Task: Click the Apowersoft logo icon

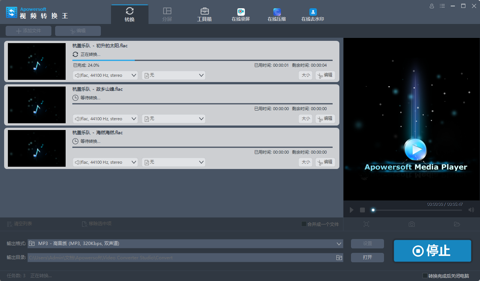Action: tap(12, 12)
